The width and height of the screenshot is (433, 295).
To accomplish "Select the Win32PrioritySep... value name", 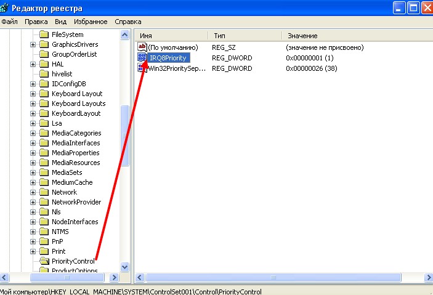I will pyautogui.click(x=177, y=68).
